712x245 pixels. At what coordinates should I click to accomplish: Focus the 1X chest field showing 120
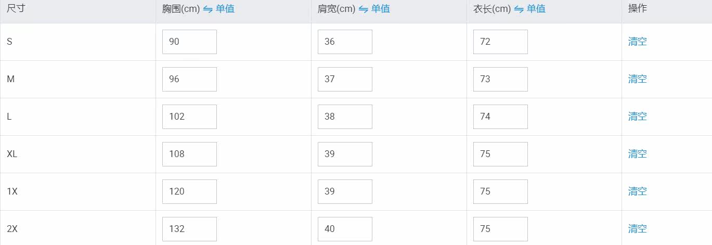[189, 191]
